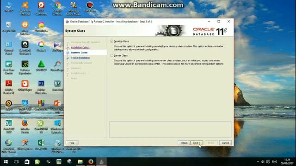296x166 pixels.
Task: Open Excel 2016 desktop icon
Action: [x=41, y=145]
